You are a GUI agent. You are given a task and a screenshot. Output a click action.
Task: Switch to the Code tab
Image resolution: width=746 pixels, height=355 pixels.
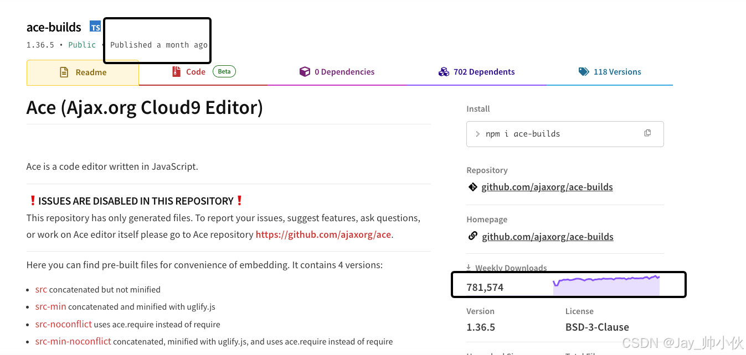coord(203,72)
